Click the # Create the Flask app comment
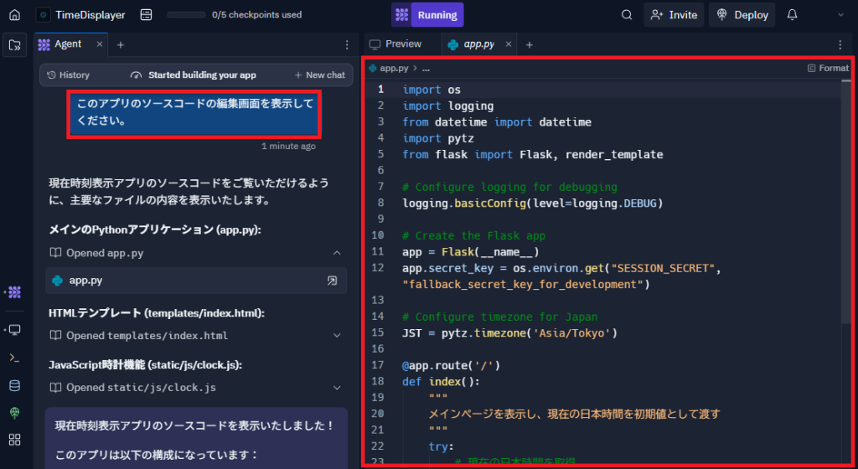This screenshot has height=469, width=858. coord(474,235)
